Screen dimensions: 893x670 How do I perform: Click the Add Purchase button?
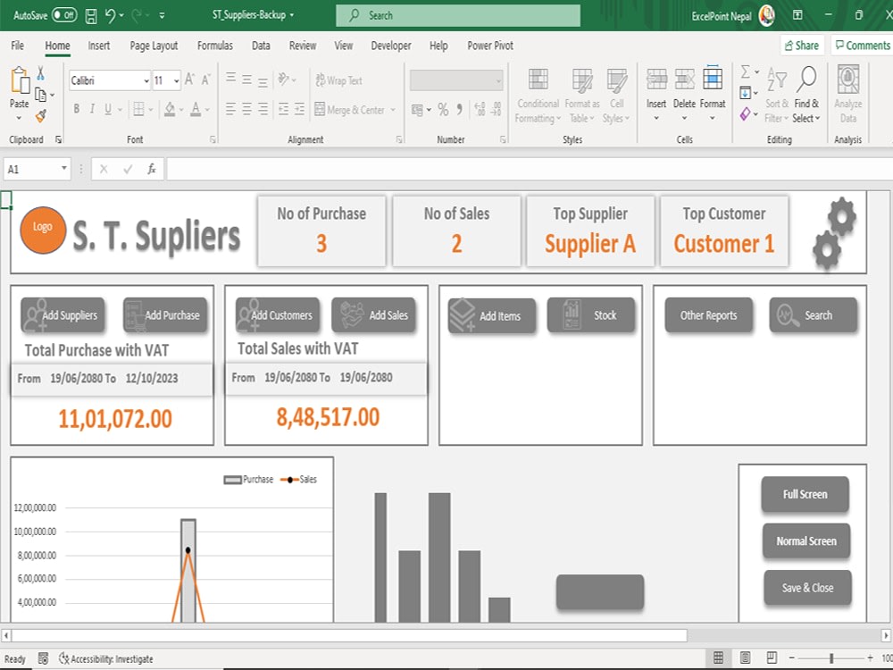165,315
